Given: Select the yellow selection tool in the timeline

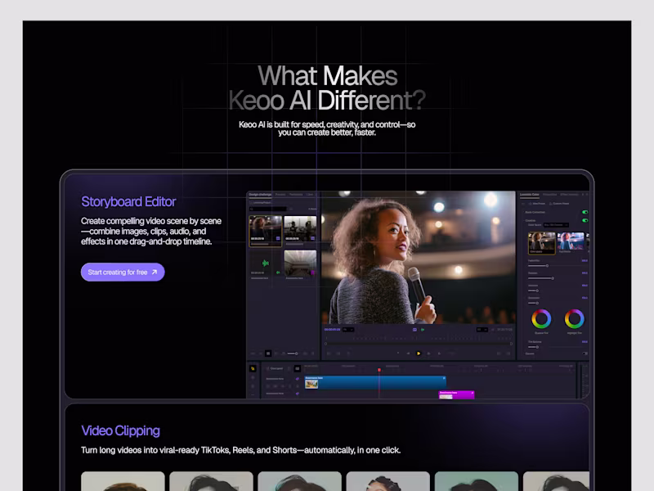Looking at the screenshot, I should pyautogui.click(x=253, y=369).
